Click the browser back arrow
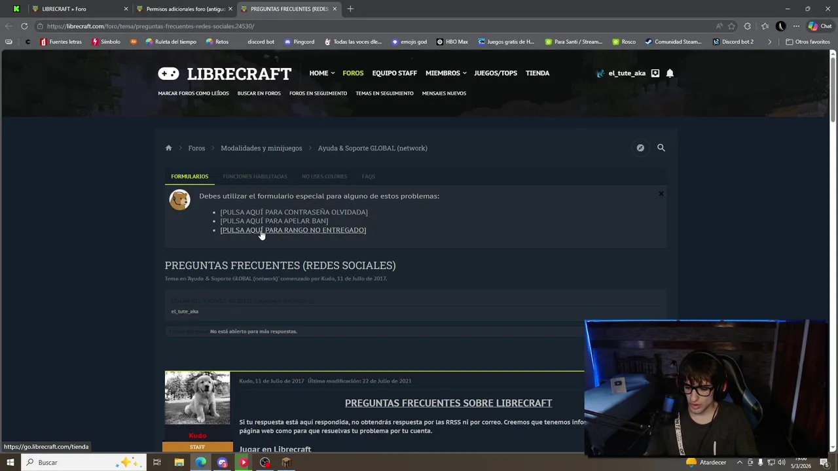Image resolution: width=838 pixels, height=471 pixels. (8, 26)
